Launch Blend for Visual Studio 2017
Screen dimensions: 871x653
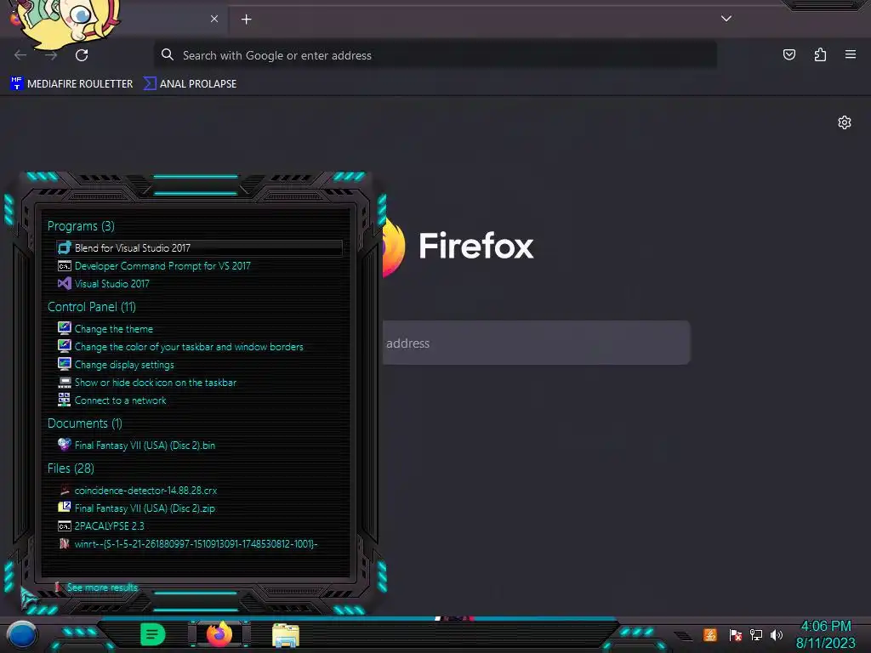tap(199, 248)
